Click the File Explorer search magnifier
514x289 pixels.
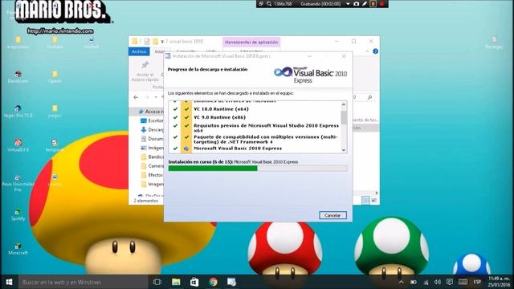click(x=369, y=97)
